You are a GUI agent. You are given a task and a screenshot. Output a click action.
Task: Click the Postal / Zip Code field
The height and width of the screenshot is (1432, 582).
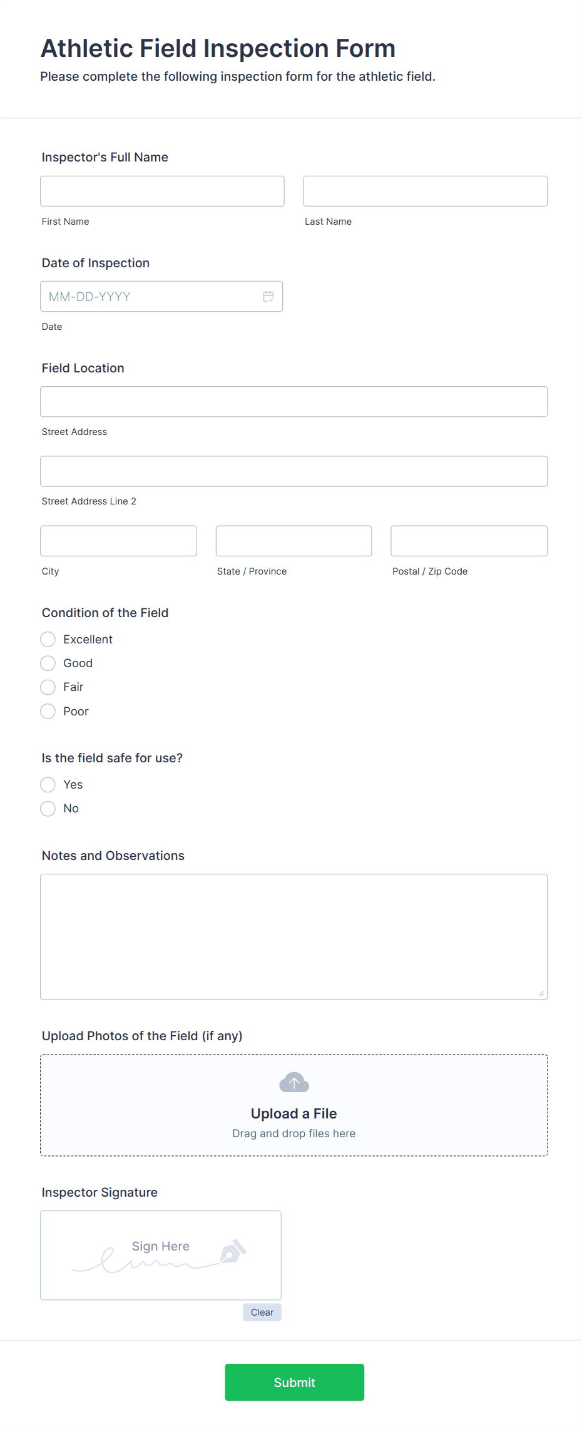click(x=468, y=540)
